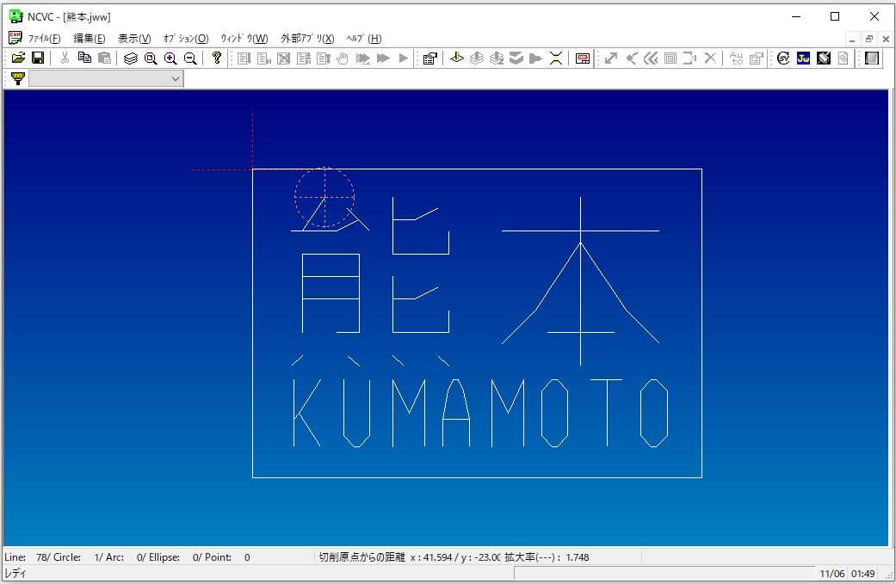896x584 pixels.
Task: Open the layer stack icon
Action: coord(131,58)
